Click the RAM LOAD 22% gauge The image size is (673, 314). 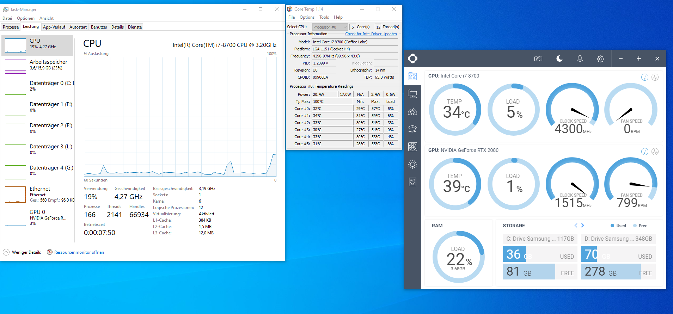(x=458, y=257)
